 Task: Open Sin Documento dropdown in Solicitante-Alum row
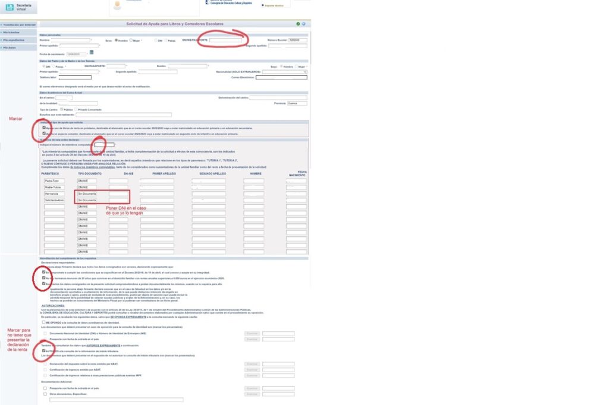pos(87,200)
